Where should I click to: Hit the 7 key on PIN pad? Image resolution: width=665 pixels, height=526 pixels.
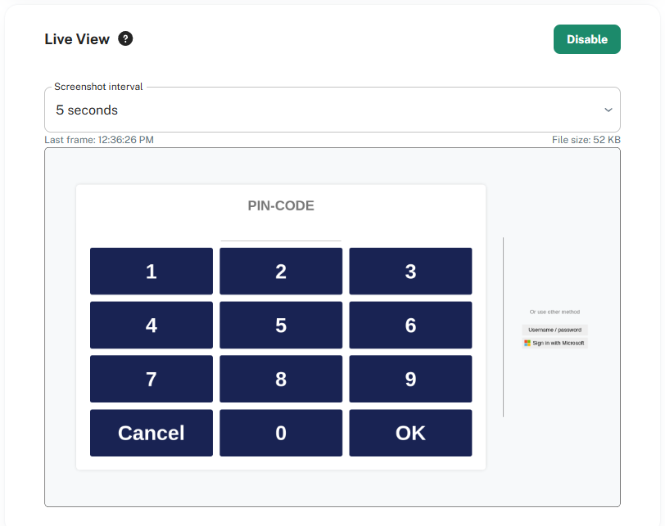152,379
